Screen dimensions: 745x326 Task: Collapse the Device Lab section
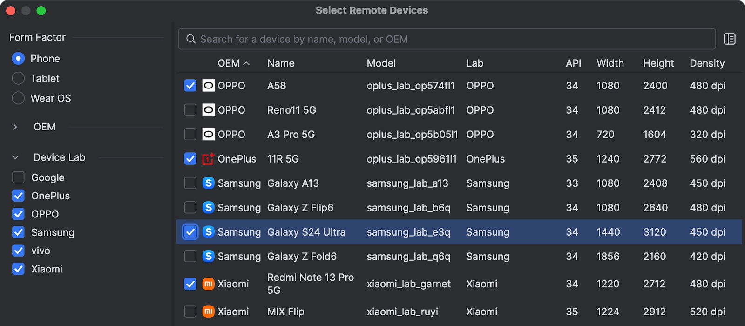click(15, 157)
